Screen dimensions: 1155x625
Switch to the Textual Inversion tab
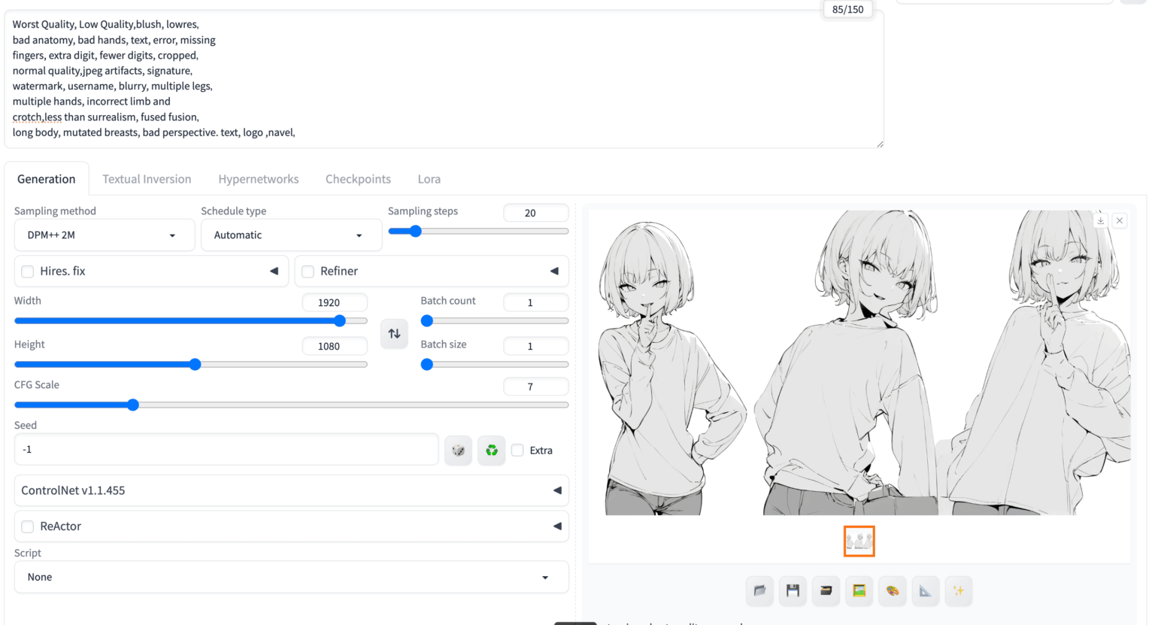(147, 178)
